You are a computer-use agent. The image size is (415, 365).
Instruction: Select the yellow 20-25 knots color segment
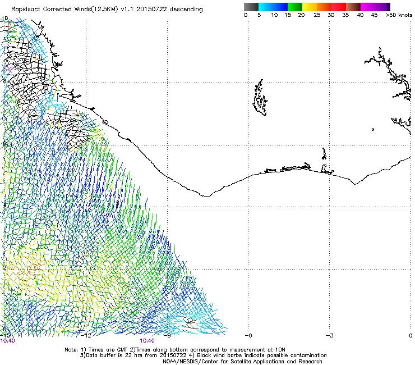310,7
